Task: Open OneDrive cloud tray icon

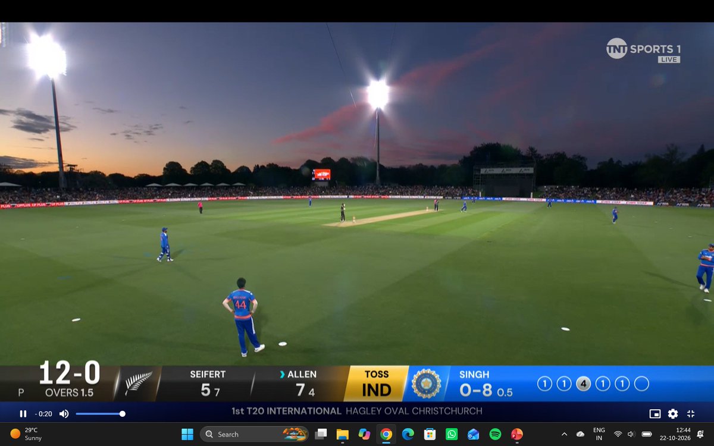Action: click(x=581, y=434)
